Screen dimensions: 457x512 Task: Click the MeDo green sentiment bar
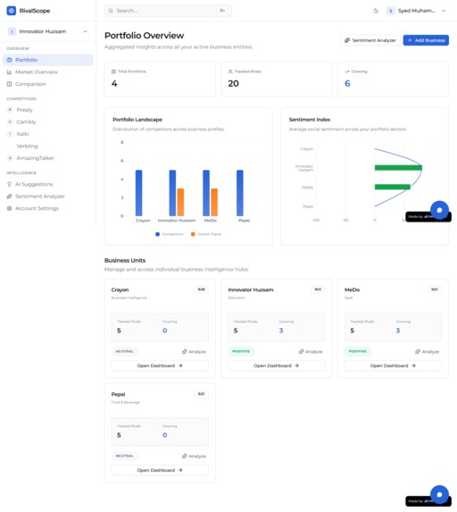pyautogui.click(x=393, y=187)
